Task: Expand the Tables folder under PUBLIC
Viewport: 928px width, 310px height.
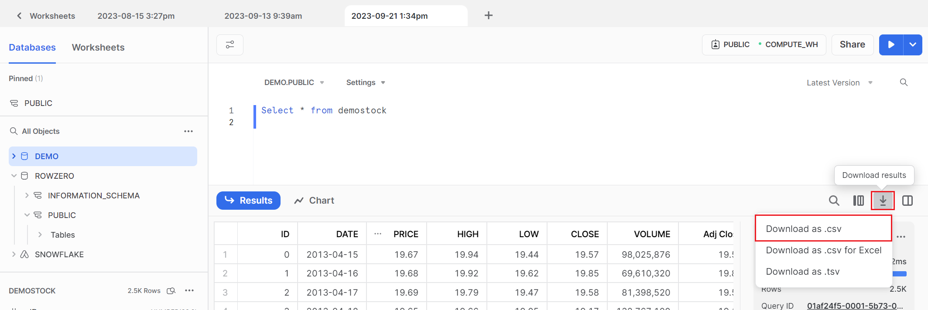Action: [40, 235]
